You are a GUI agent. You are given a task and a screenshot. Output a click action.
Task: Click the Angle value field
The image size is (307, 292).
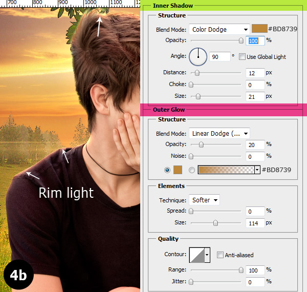point(220,57)
